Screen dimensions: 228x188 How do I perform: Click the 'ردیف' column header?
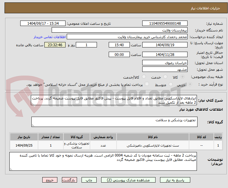[218, 137]
